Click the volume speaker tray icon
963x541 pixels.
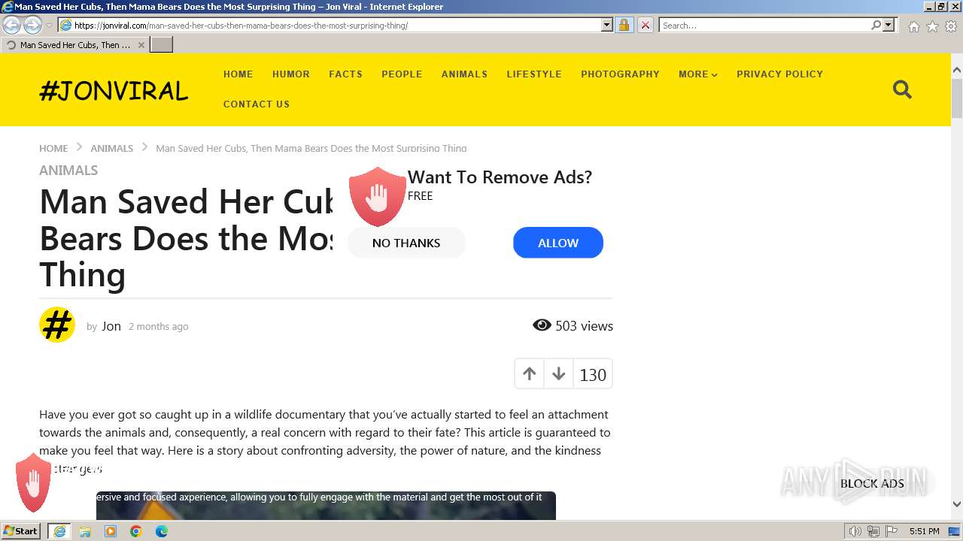(x=855, y=531)
